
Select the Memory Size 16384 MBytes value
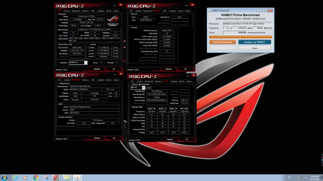point(146,20)
